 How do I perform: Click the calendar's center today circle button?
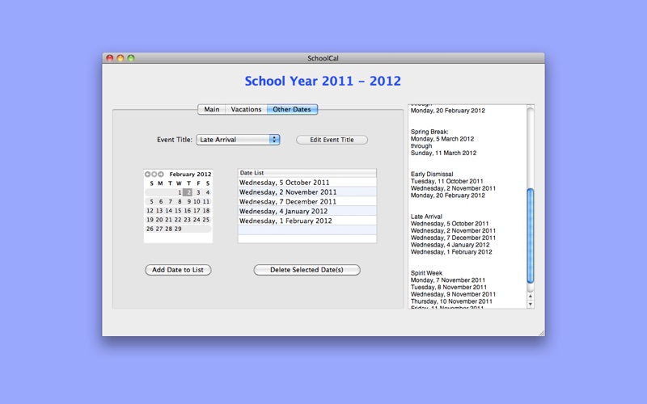(x=154, y=175)
